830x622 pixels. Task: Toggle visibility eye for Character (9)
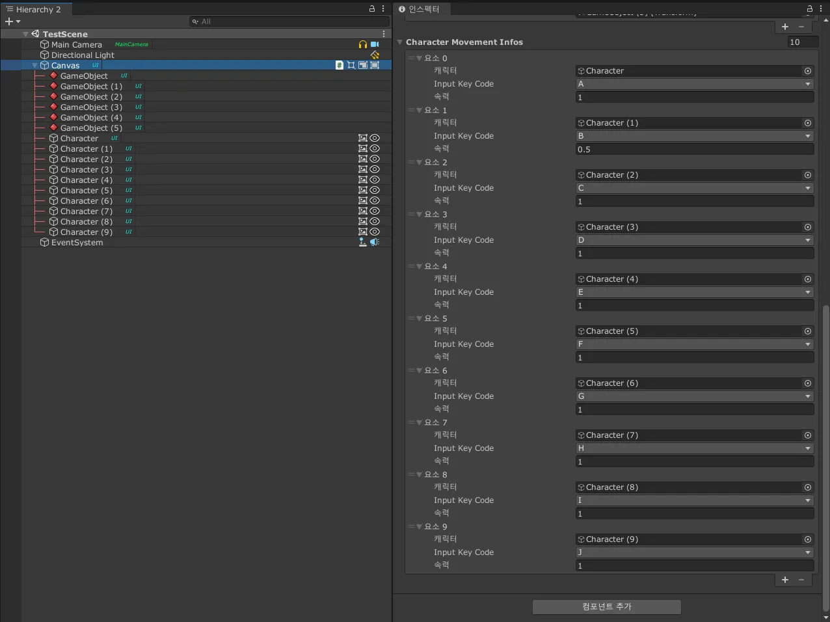(x=375, y=232)
